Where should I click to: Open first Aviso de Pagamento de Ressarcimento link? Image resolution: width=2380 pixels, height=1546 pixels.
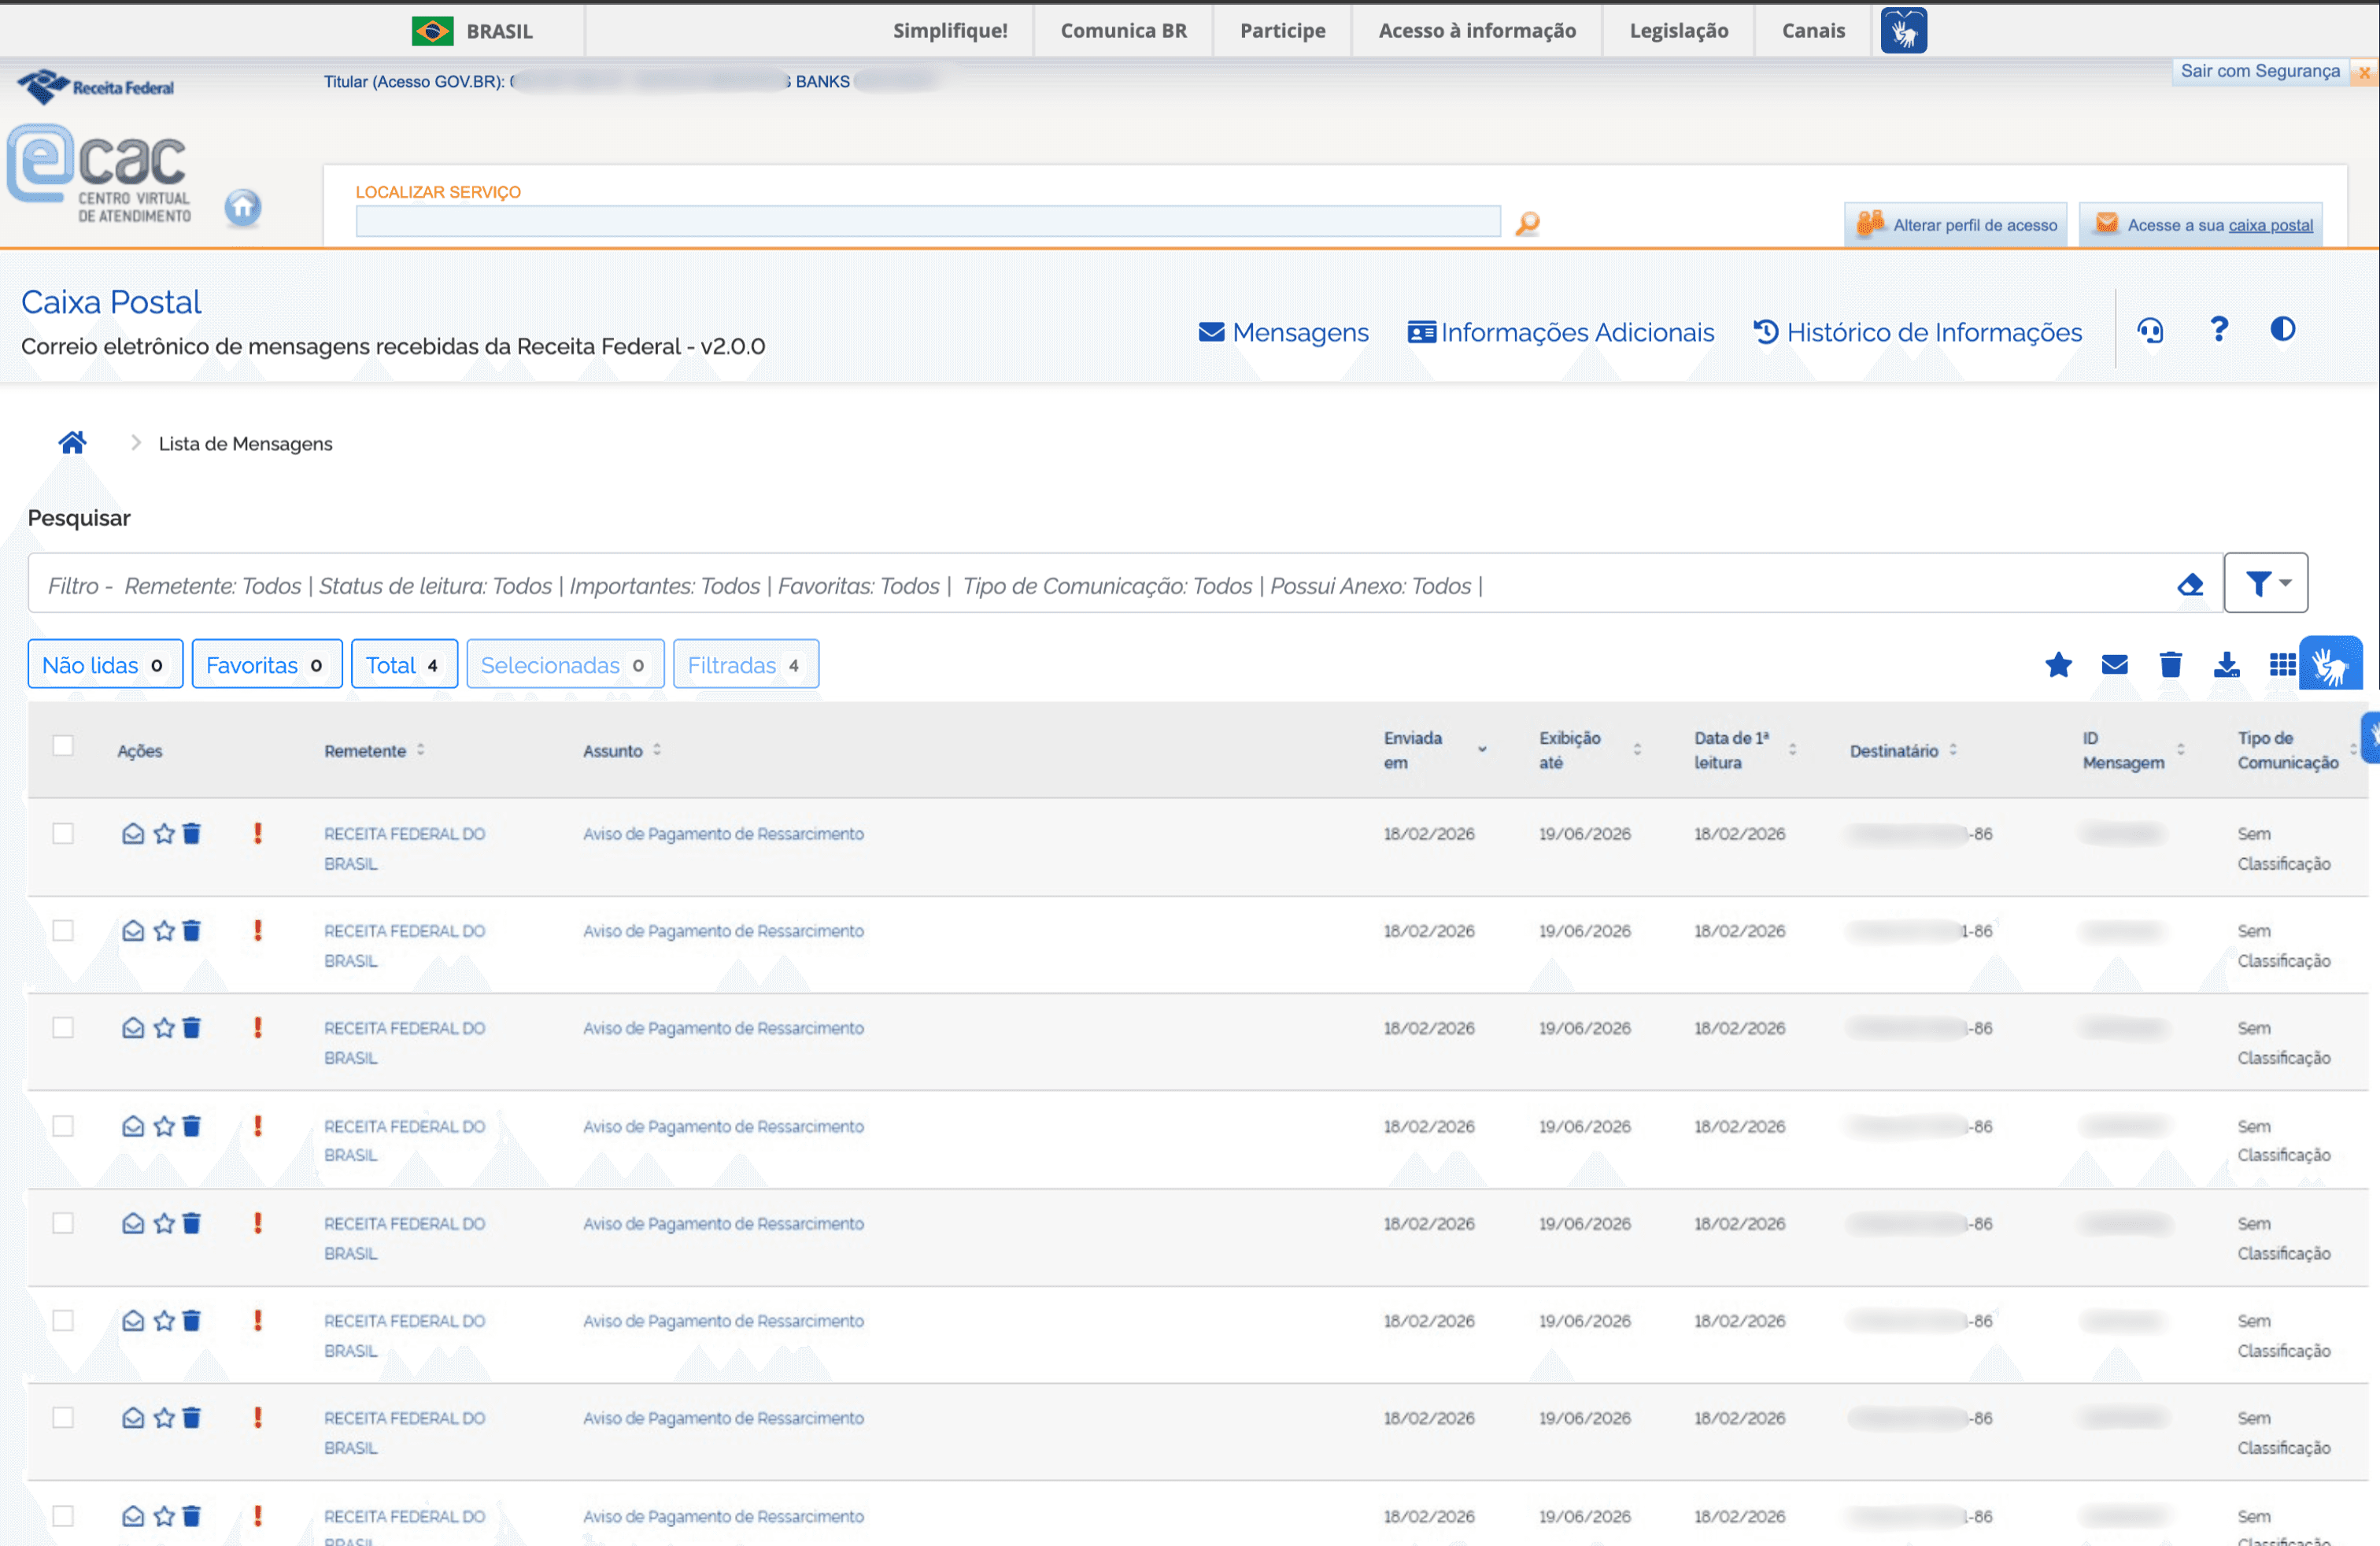pos(723,834)
